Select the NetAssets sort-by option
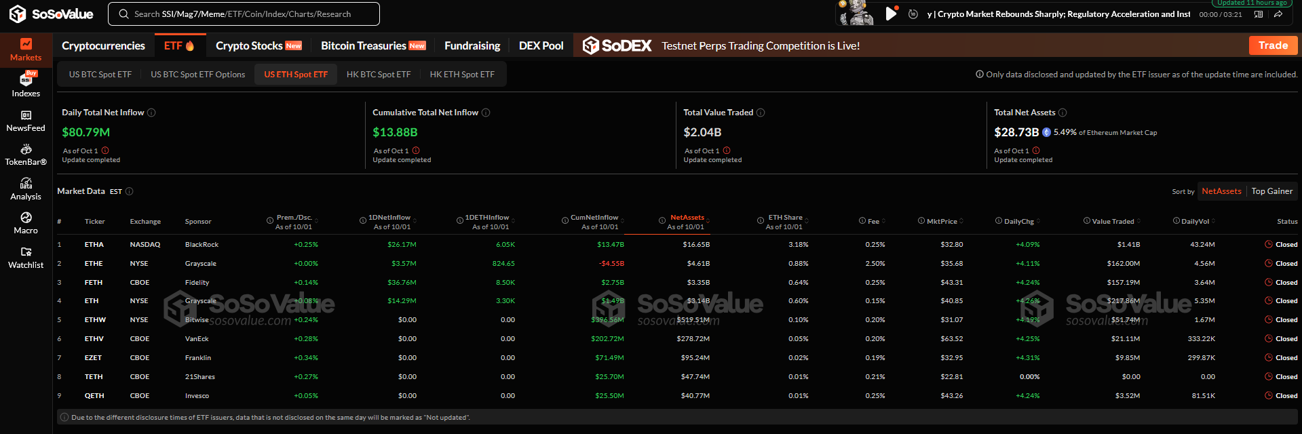1302x434 pixels. (x=1221, y=191)
